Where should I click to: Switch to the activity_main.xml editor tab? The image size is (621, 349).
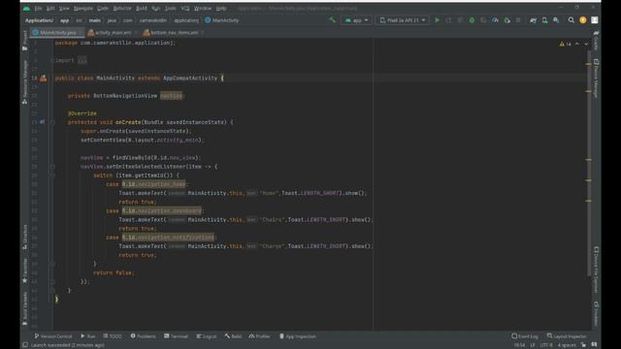(x=113, y=32)
